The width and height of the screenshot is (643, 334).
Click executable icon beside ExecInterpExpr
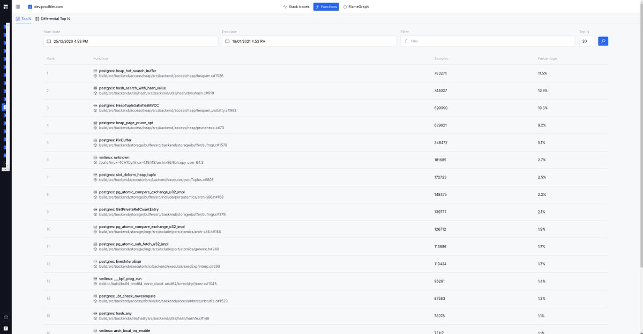pyautogui.click(x=95, y=261)
